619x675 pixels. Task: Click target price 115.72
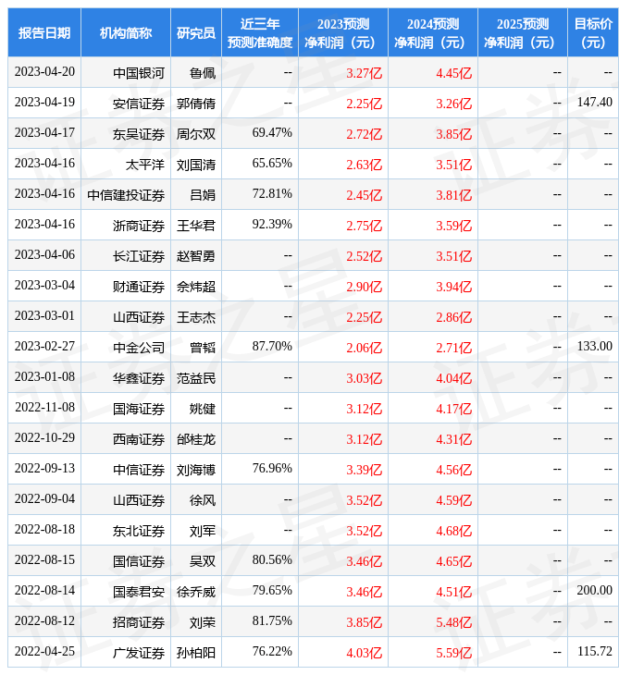click(594, 652)
